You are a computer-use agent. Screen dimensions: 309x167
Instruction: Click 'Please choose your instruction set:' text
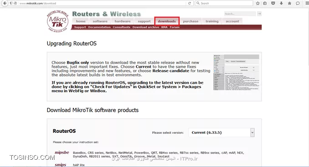(76, 142)
